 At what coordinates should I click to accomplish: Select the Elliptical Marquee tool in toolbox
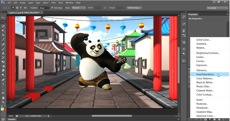3,22
